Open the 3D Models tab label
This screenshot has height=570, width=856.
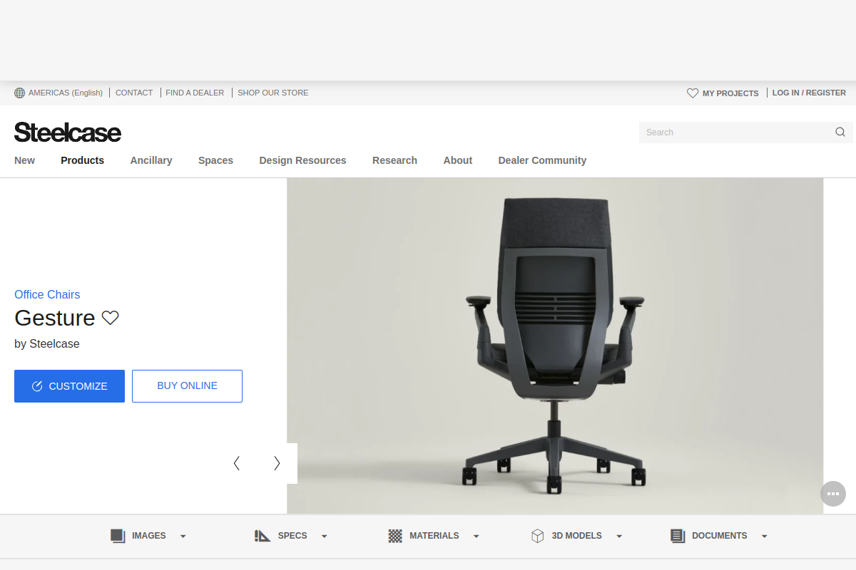576,536
